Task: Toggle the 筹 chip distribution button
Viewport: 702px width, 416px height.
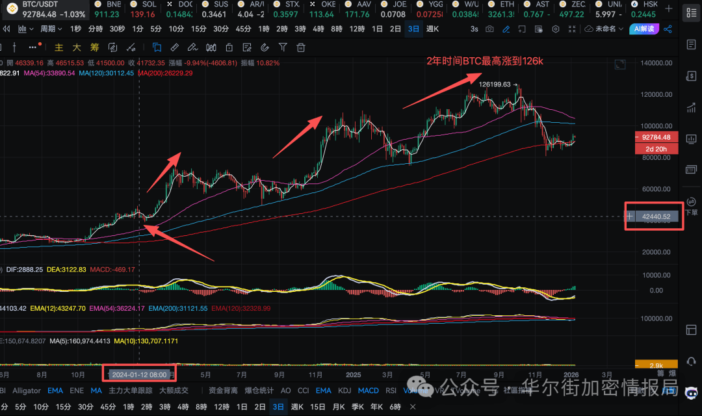Action: [x=94, y=47]
